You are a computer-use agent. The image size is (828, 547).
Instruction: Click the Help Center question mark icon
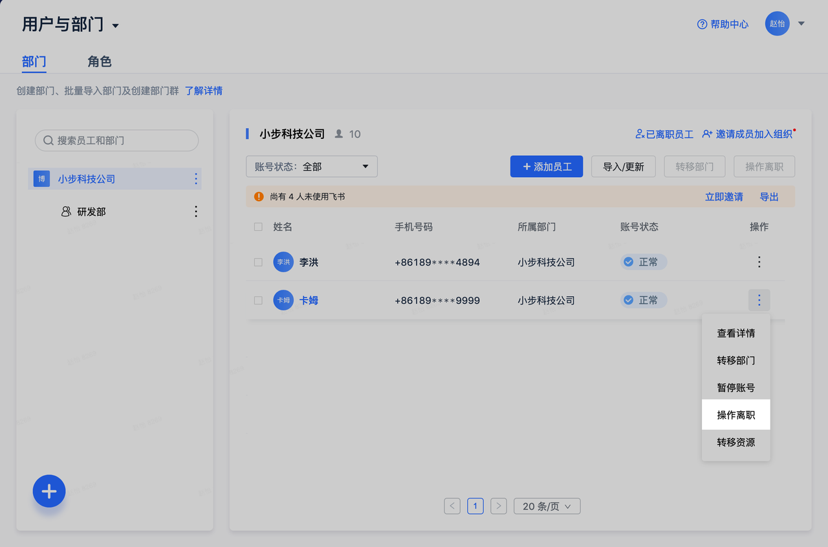(x=702, y=24)
